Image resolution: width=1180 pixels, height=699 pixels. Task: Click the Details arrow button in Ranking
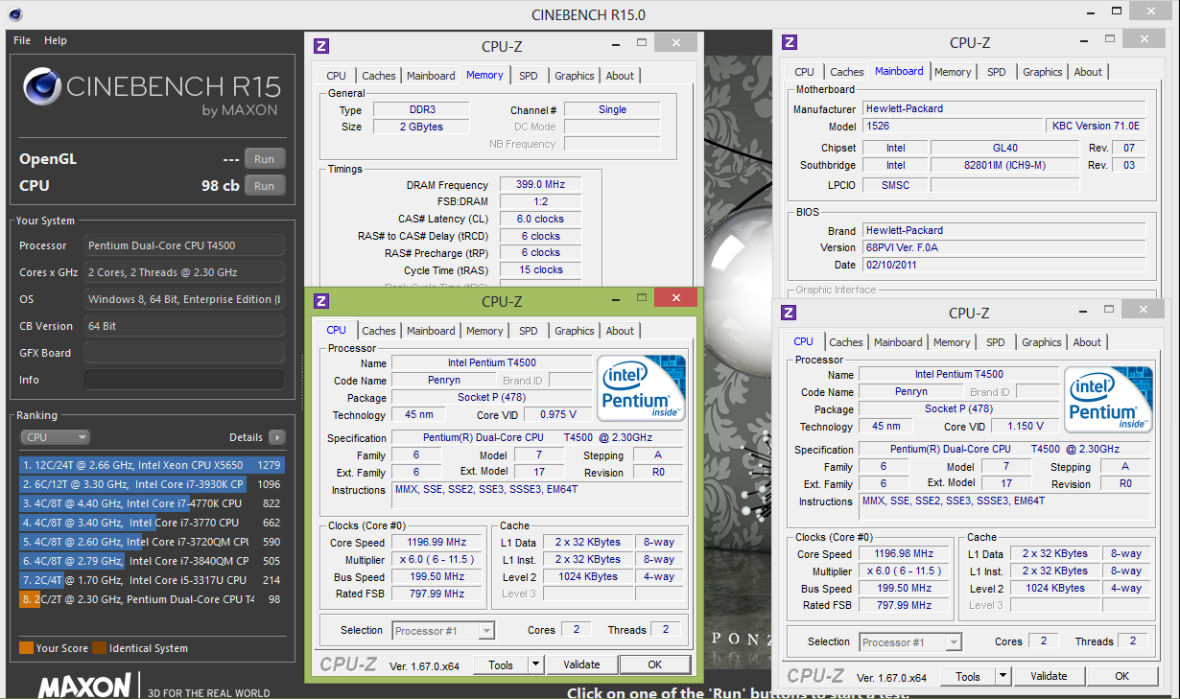[x=276, y=437]
